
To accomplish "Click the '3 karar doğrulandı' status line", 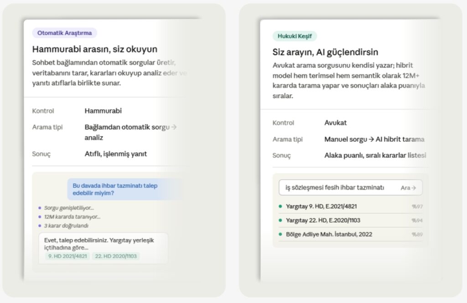I will click(66, 226).
